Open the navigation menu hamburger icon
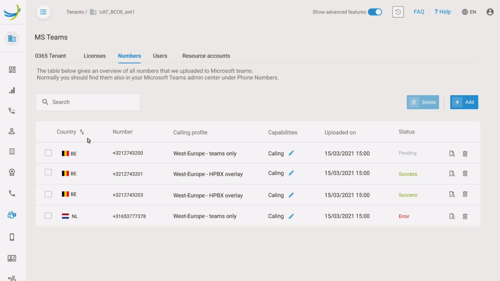Viewport: 500px width, 281px height. [43, 12]
